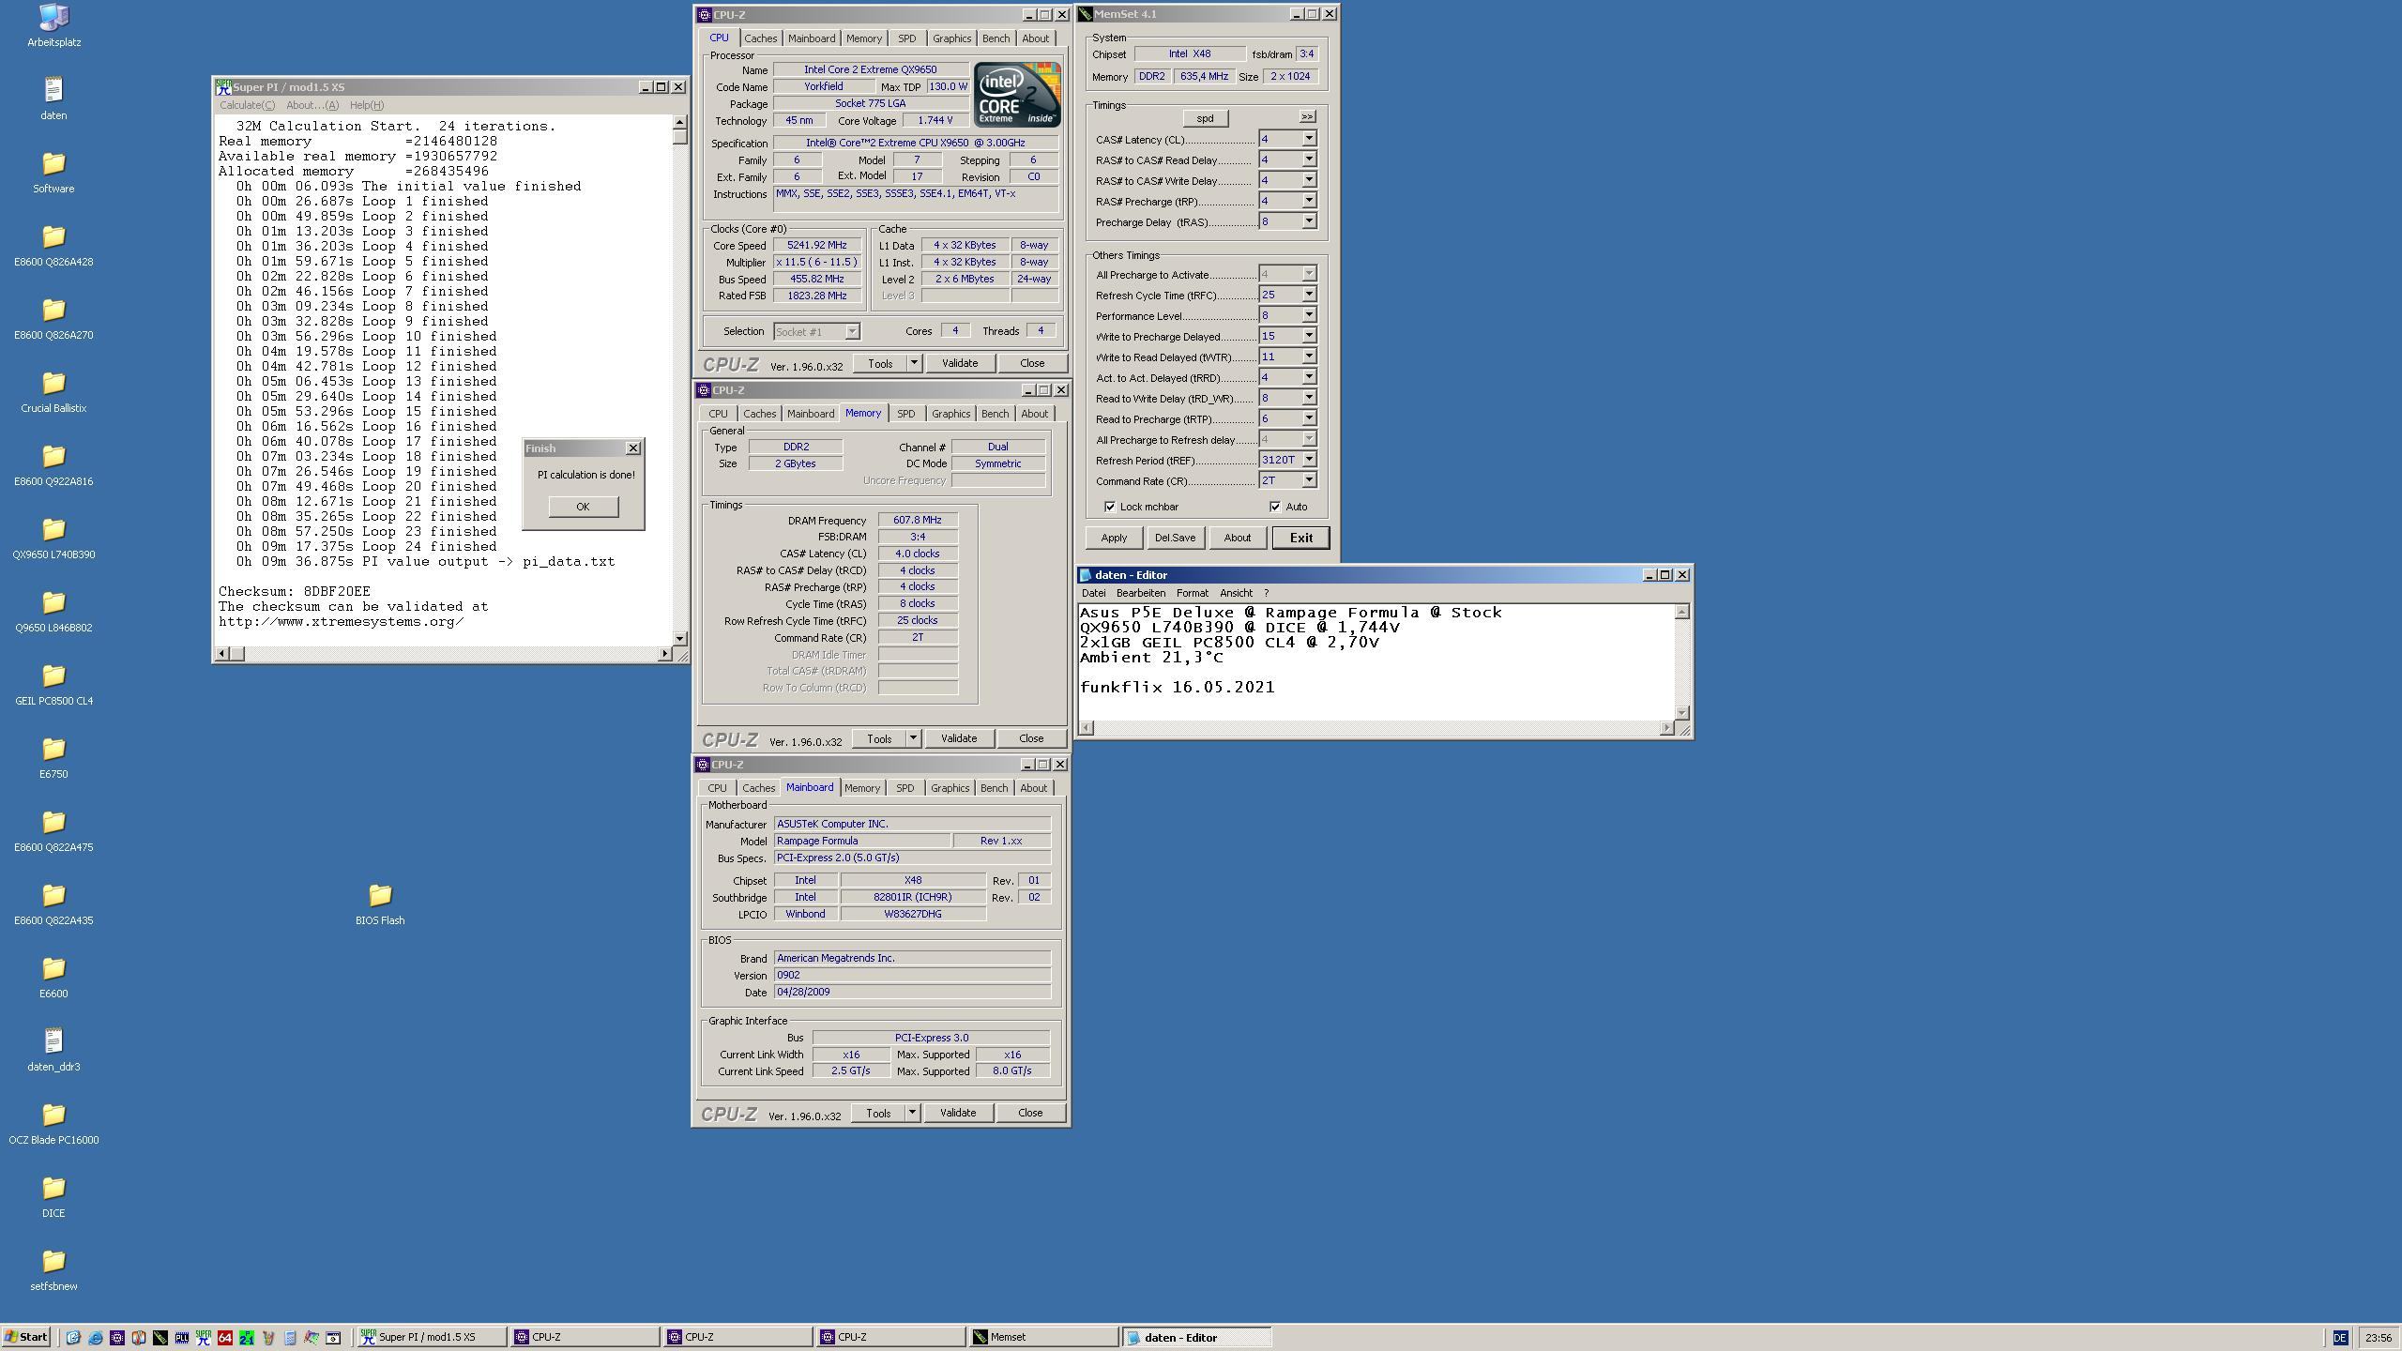Click horizontal scrollbar right arrow in daten Editor
2402x1351 pixels.
click(1667, 728)
